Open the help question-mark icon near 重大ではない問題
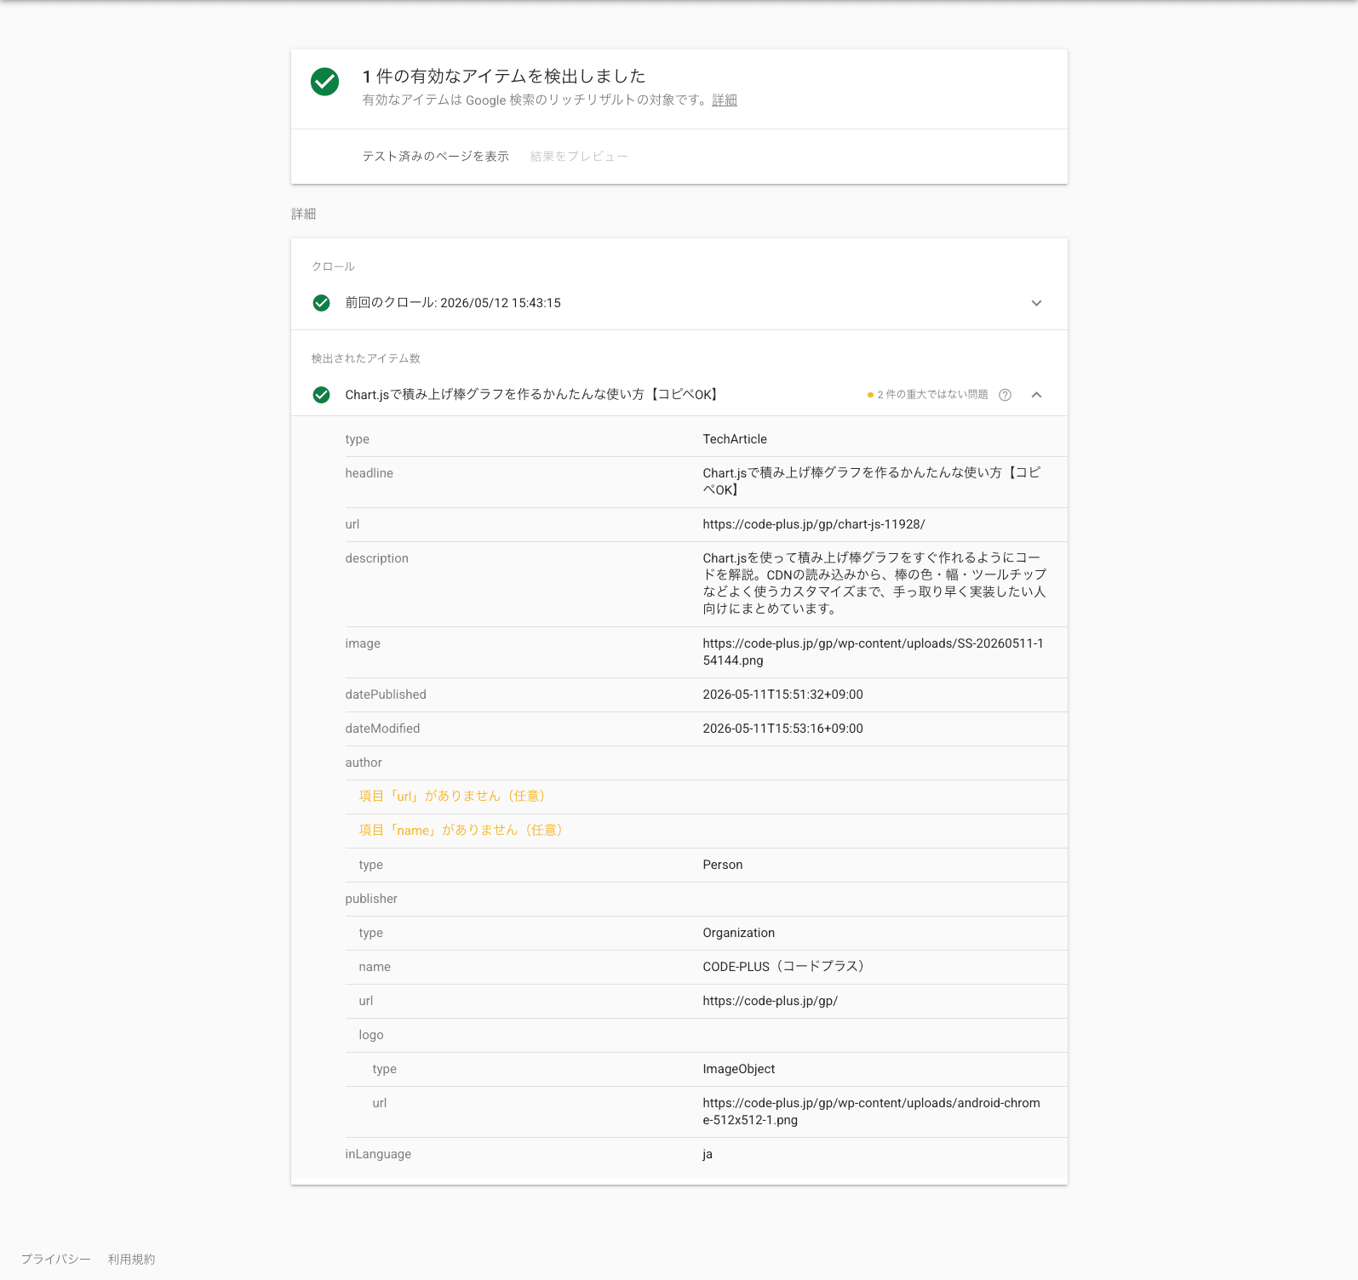This screenshot has width=1358, height=1280. pos(1005,395)
